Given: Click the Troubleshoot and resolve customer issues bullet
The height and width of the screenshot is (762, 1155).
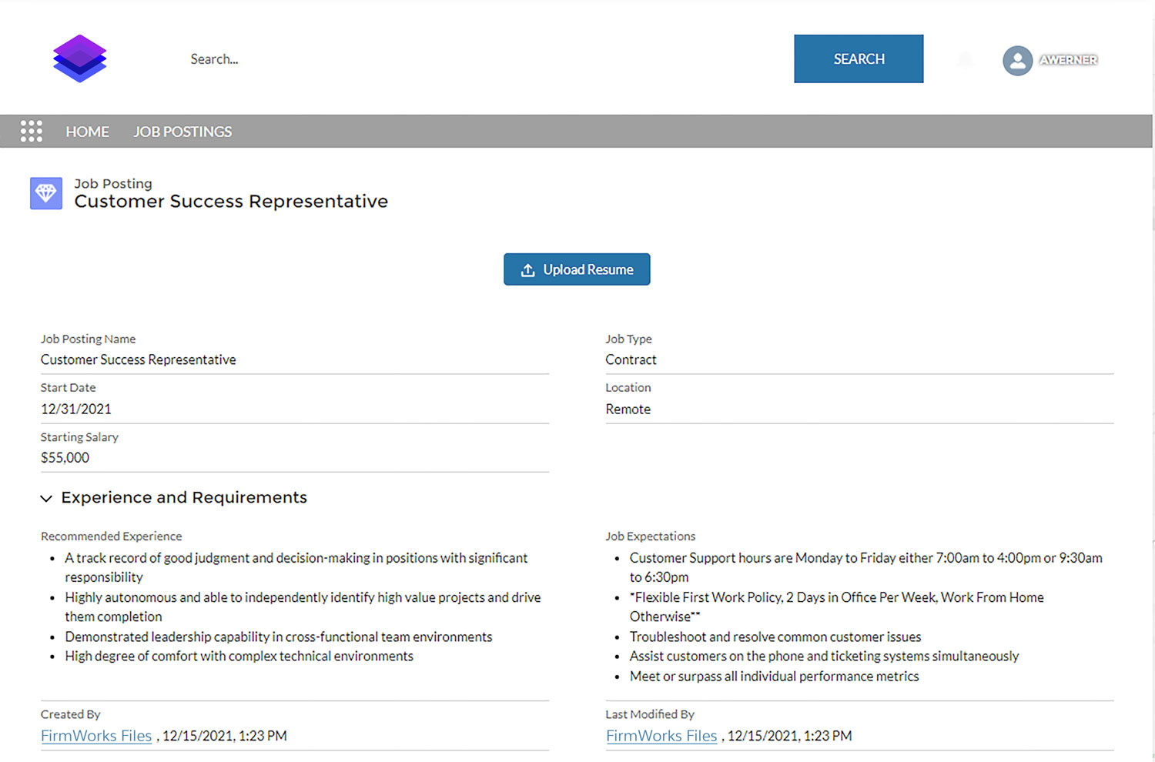Looking at the screenshot, I should (x=775, y=637).
